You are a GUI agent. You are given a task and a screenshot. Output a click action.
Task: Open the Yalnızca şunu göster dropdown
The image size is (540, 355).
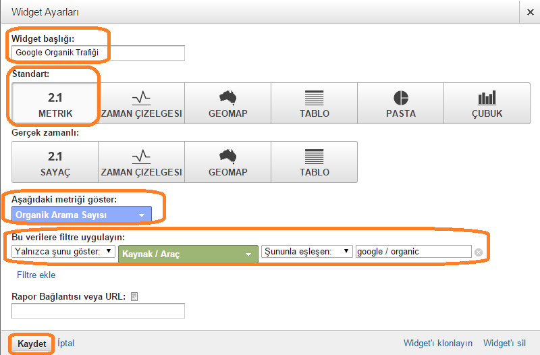tap(63, 251)
